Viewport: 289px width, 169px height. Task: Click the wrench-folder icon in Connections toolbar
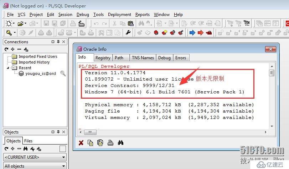click(26, 49)
